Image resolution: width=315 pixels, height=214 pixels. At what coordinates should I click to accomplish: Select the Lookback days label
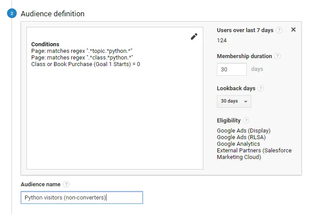(236, 89)
